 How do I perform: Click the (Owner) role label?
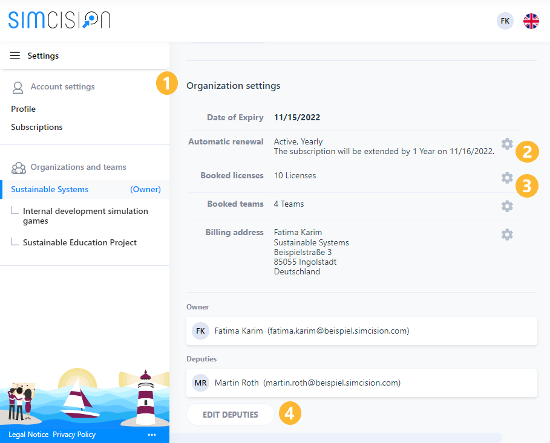point(146,189)
